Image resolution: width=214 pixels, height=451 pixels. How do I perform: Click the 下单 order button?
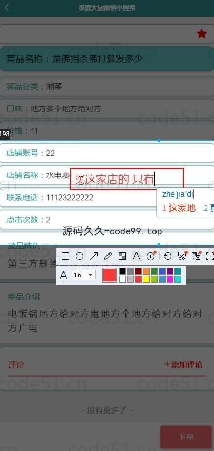186,437
